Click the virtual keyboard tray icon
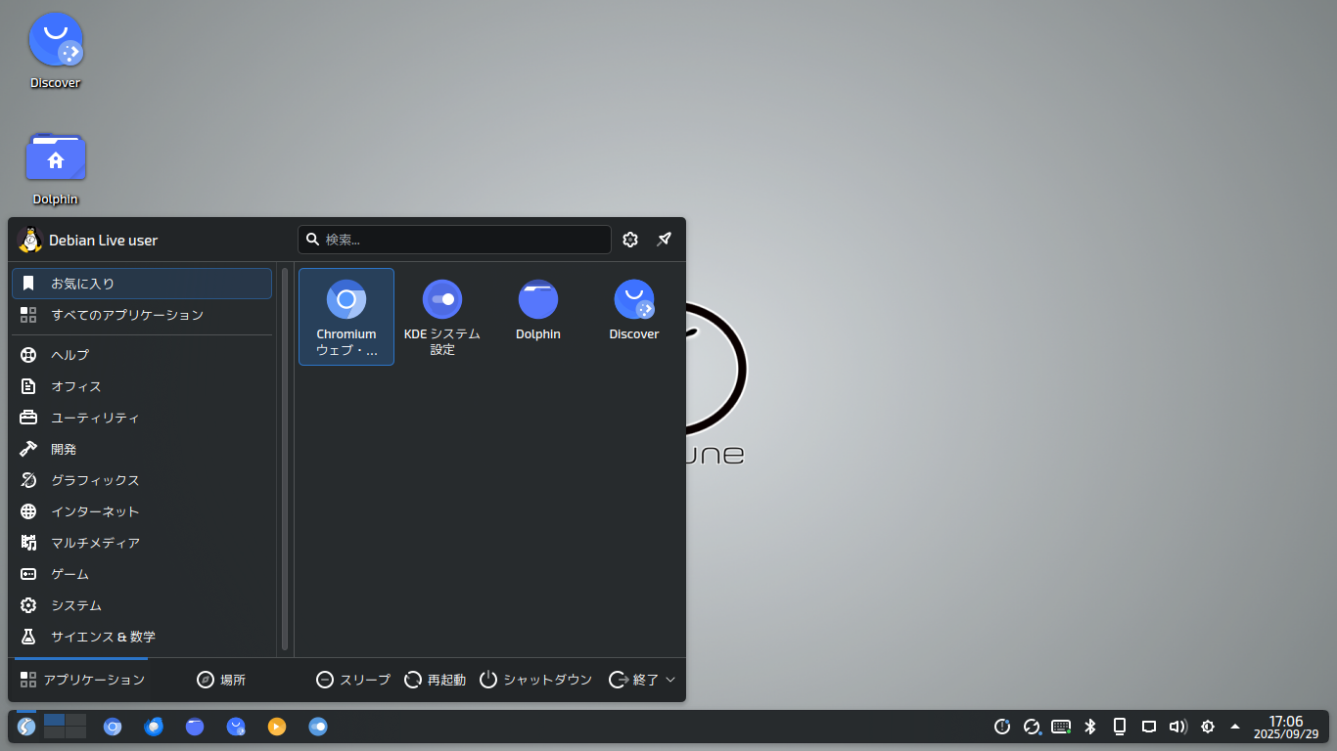Image resolution: width=1337 pixels, height=751 pixels. (x=1061, y=727)
